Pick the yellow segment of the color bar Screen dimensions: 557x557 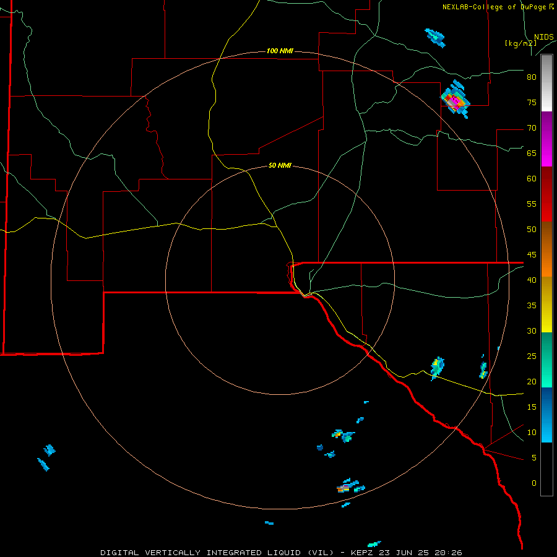pos(546,304)
